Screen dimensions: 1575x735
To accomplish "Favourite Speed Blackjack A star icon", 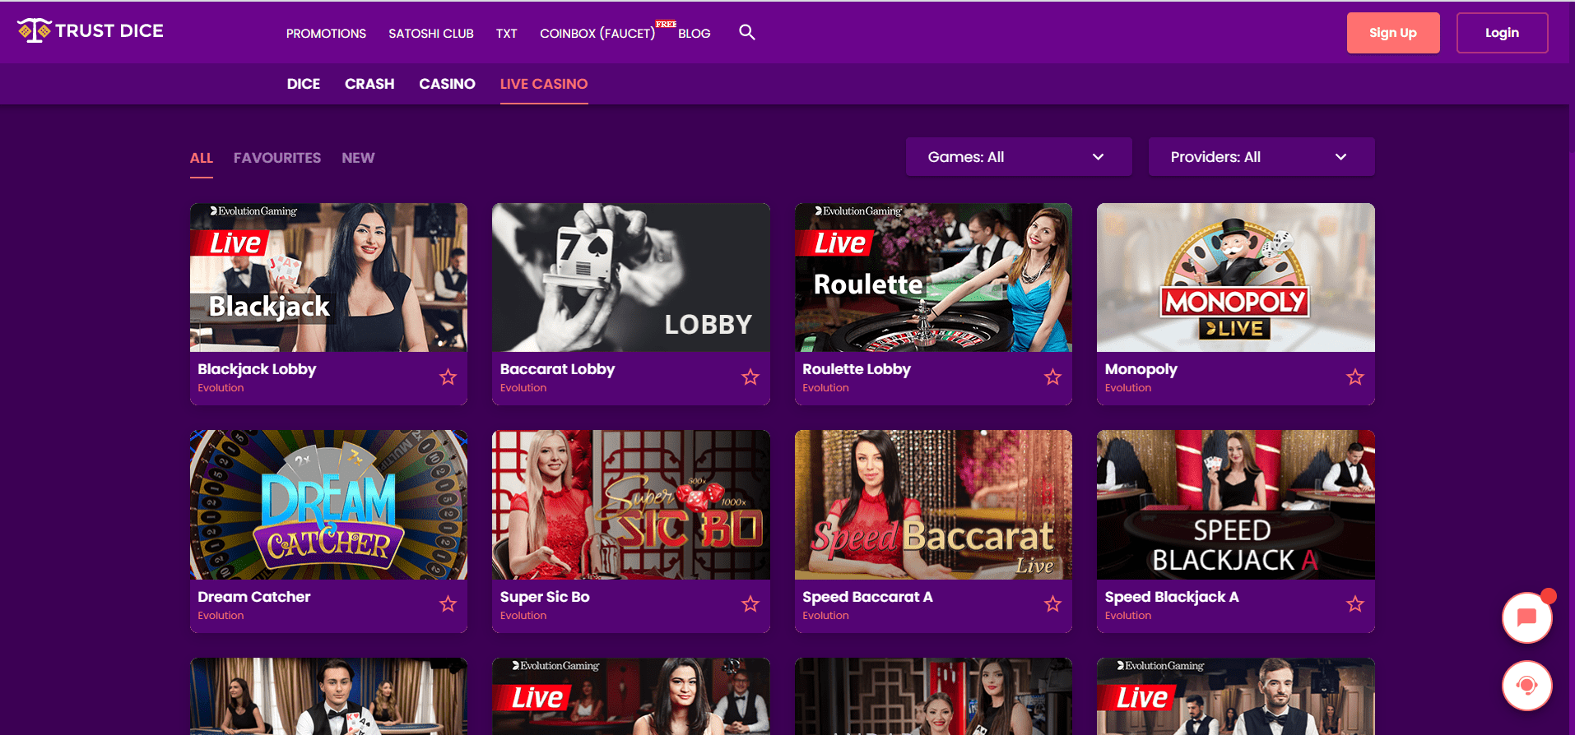I will [1354, 604].
